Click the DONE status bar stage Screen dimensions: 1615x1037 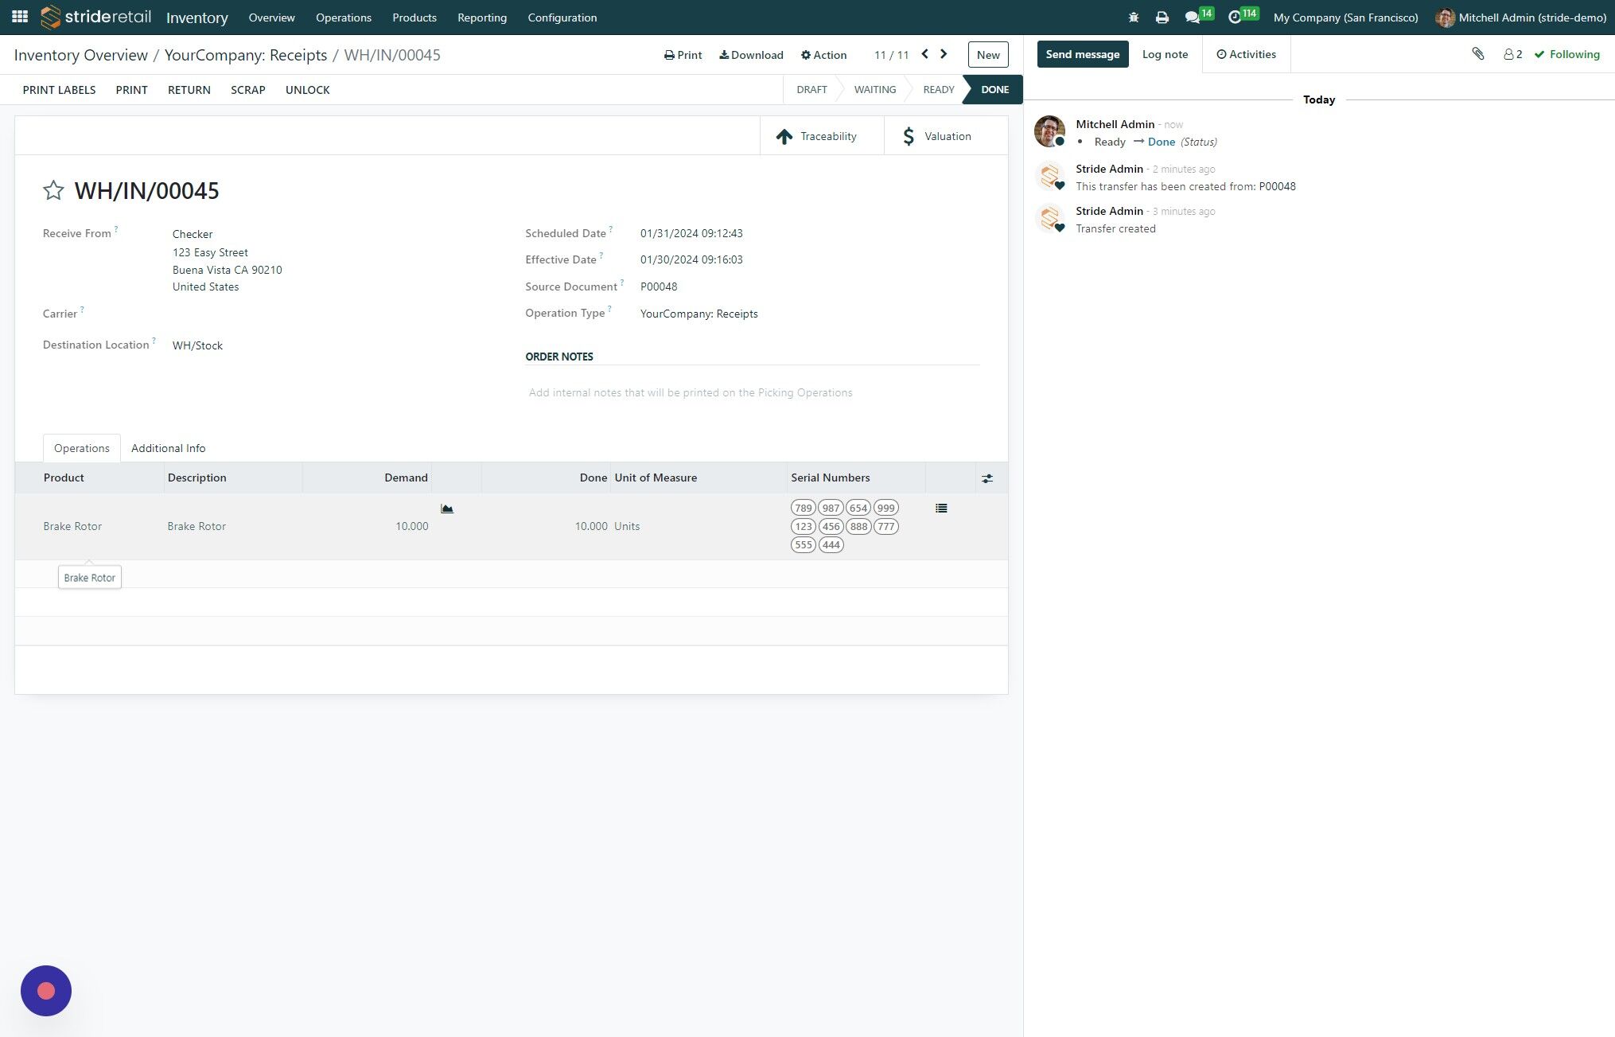point(994,89)
